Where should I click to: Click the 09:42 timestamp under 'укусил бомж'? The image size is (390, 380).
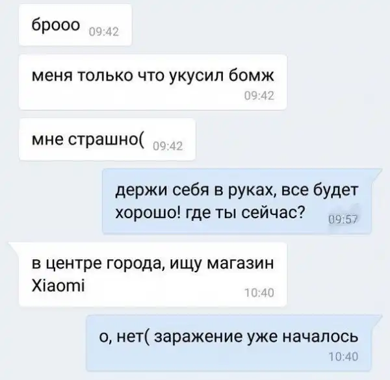259,95
